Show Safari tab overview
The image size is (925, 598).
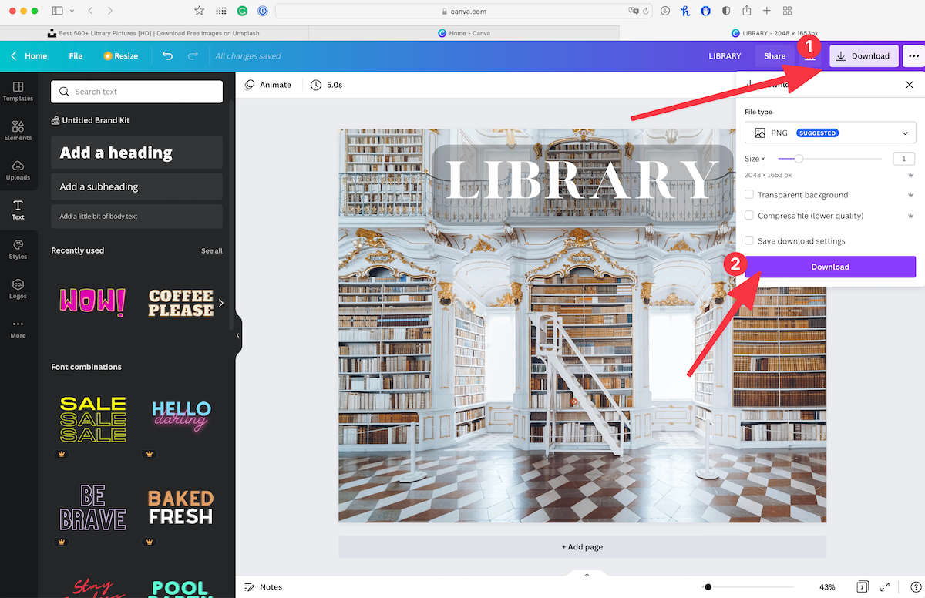click(788, 11)
